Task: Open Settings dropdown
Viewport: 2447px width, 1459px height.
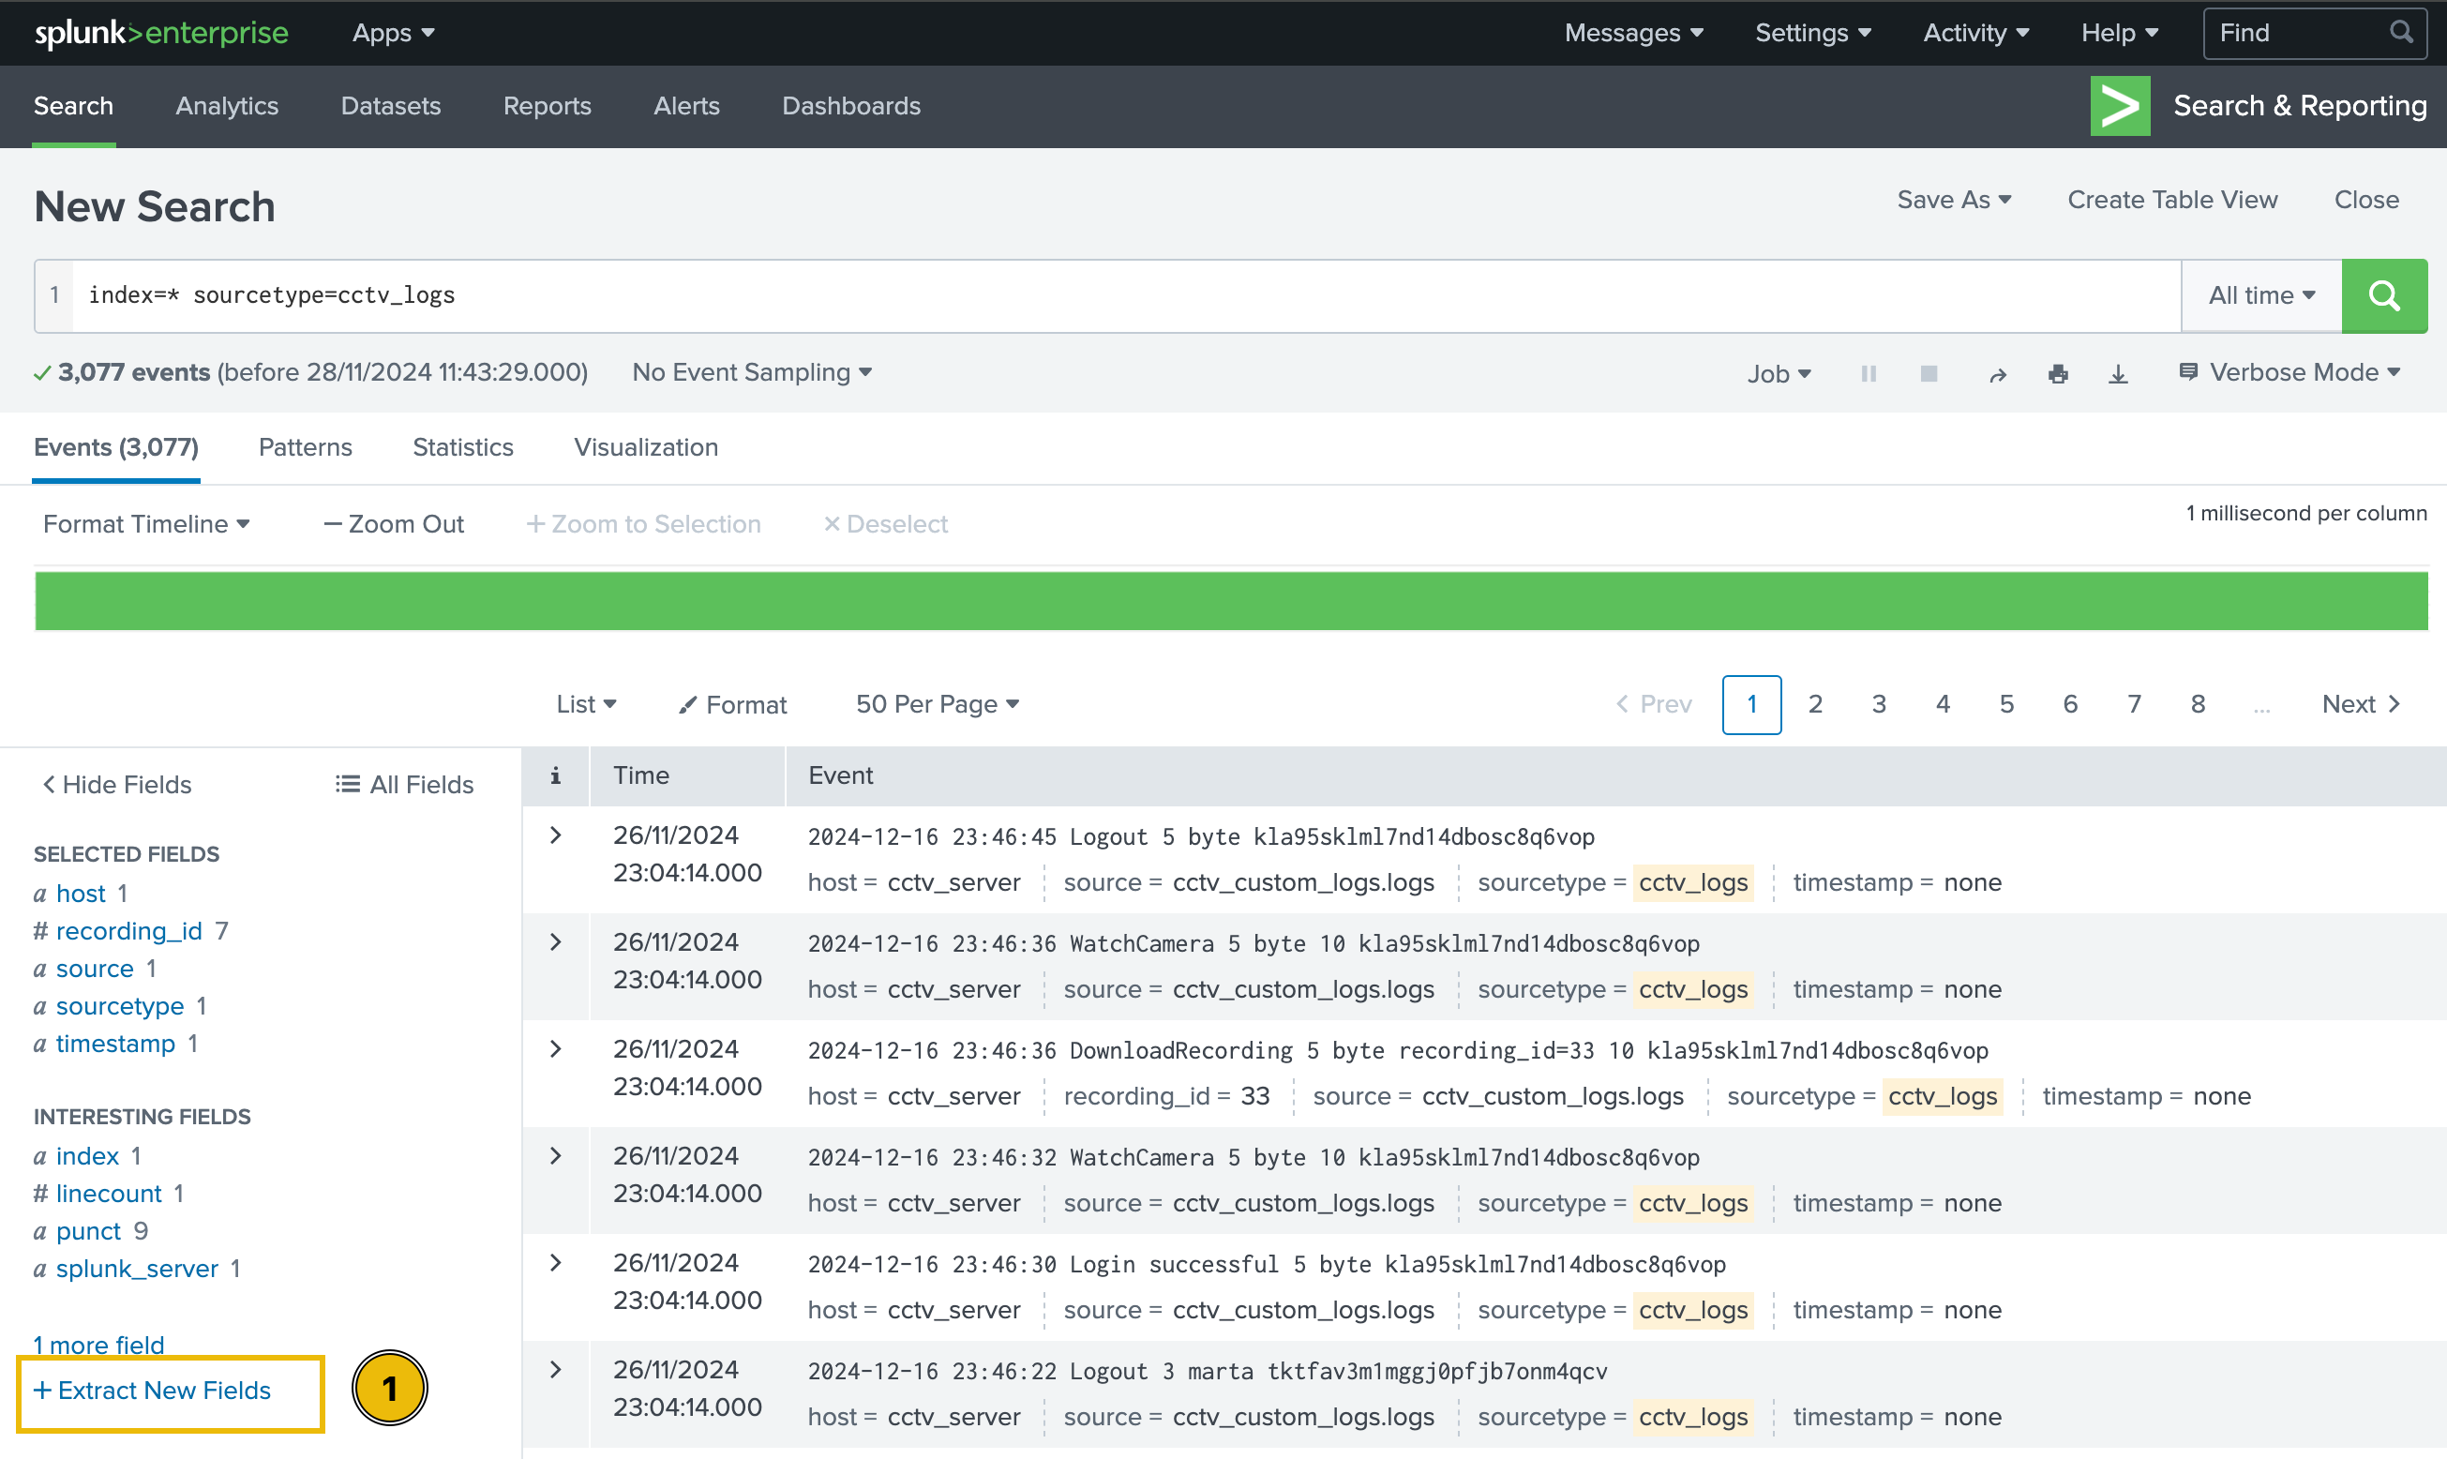Action: [x=1813, y=33]
